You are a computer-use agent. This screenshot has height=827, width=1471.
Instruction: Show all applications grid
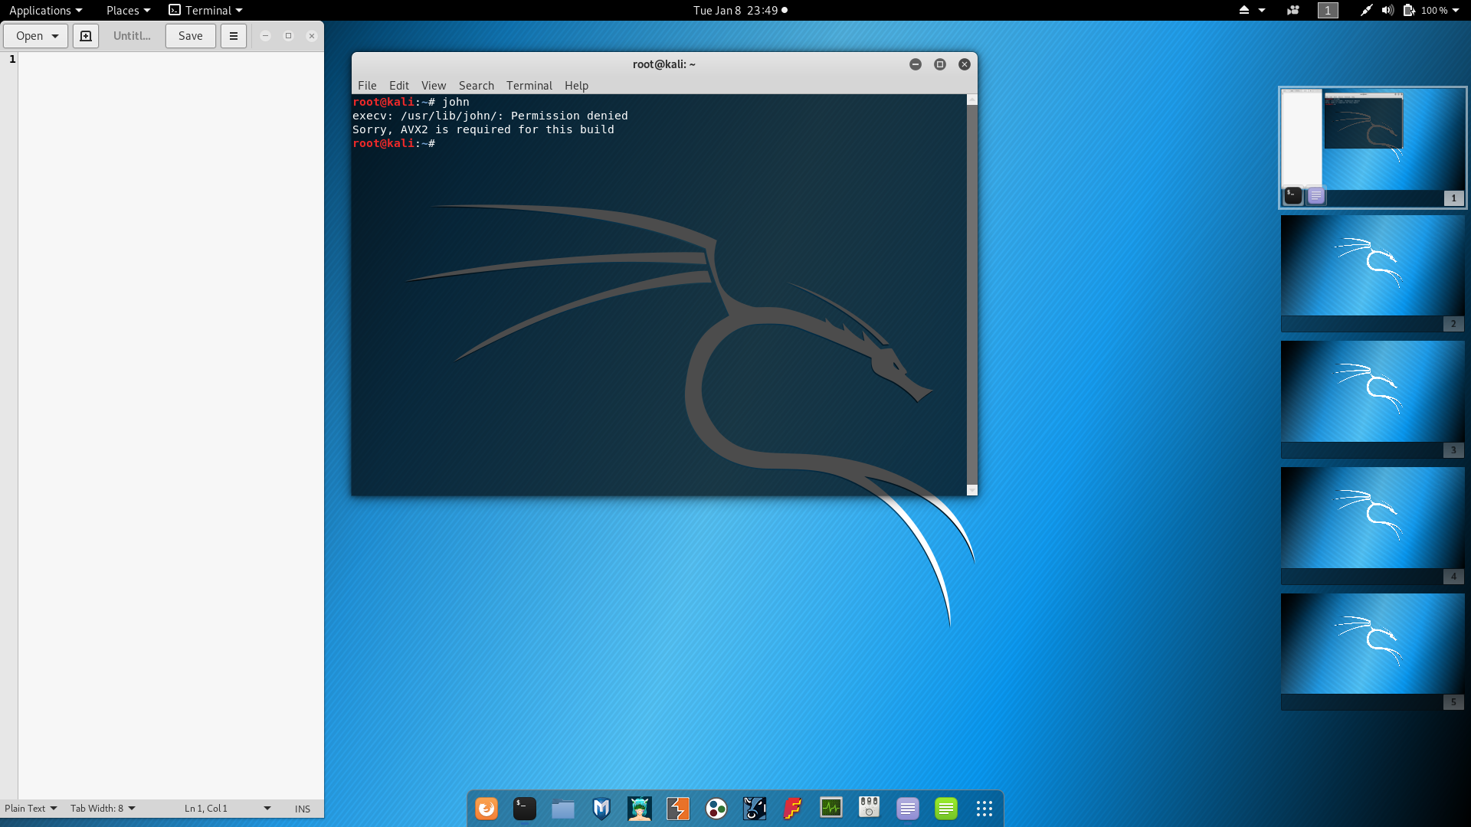984,809
